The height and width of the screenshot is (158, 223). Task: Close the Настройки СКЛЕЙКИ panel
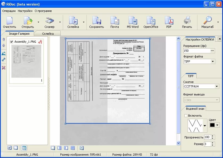[220, 39]
